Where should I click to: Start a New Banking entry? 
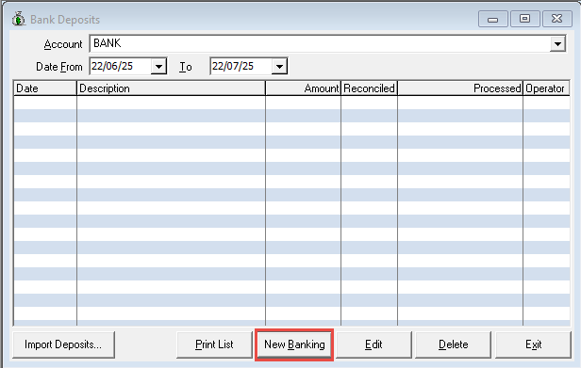point(294,344)
